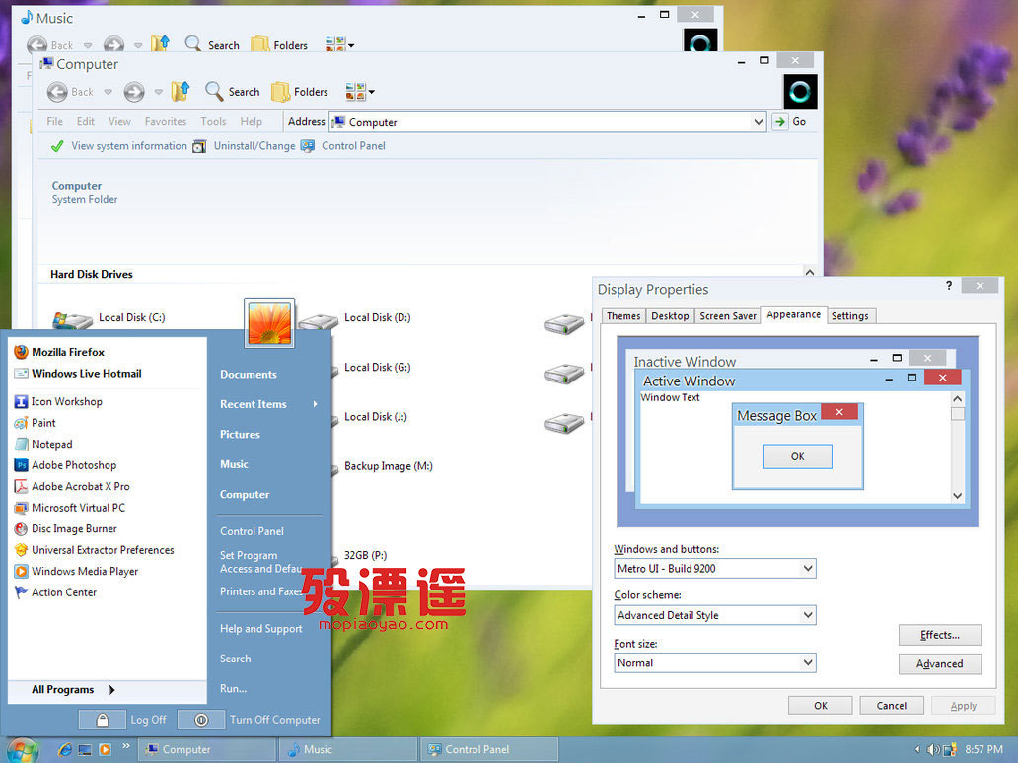1018x763 pixels.
Task: Click the preview window scroll down arrow
Action: point(957,496)
